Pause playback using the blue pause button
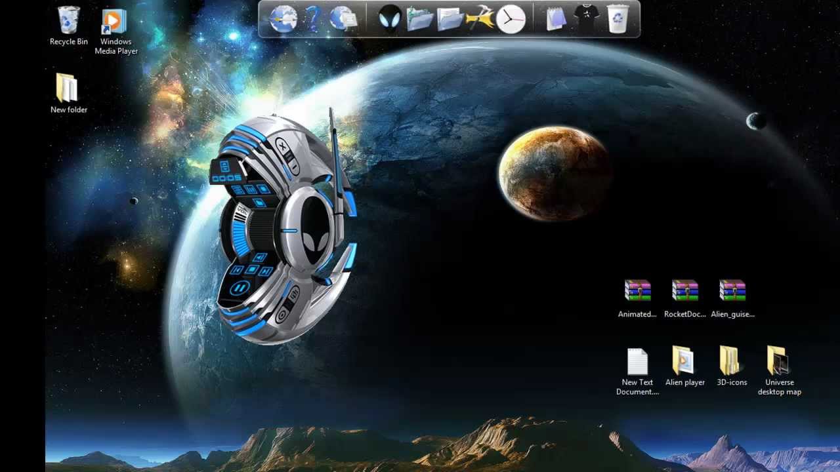 click(x=241, y=287)
